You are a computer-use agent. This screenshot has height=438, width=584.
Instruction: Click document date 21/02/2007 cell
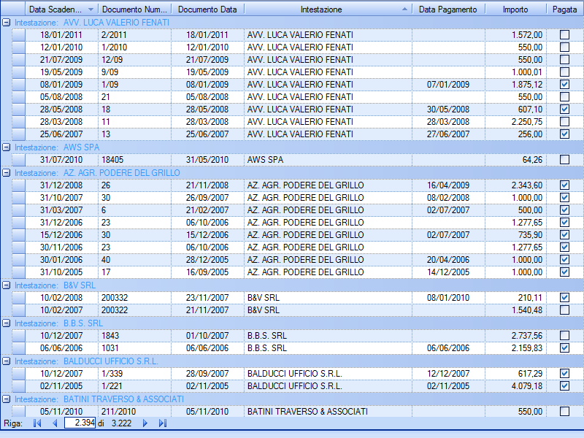(207, 210)
